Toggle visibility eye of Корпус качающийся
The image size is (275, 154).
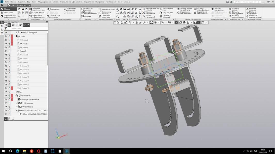click(6, 99)
